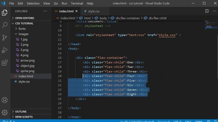Expand the Open Editors section

tap(25, 18)
